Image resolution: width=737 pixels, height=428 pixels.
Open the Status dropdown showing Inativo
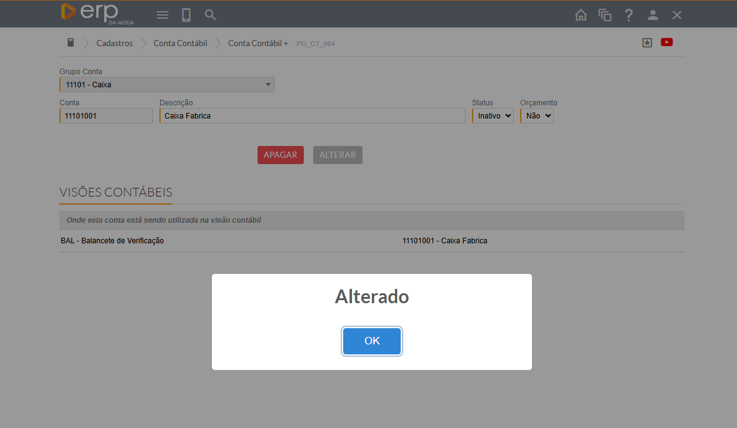point(493,115)
